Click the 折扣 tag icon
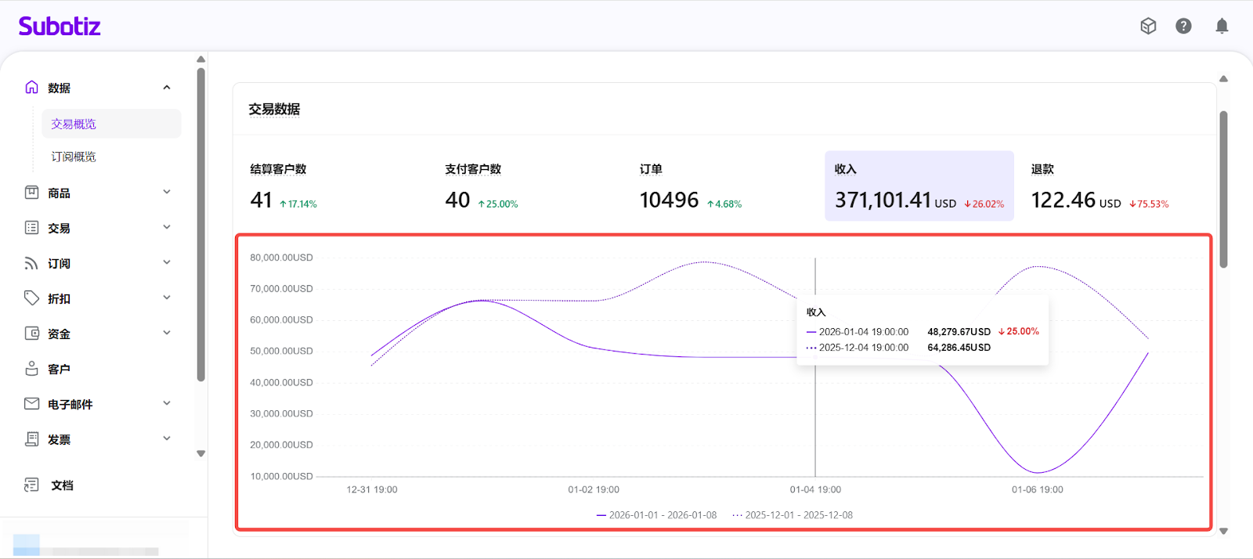The height and width of the screenshot is (559, 1253). [x=31, y=298]
